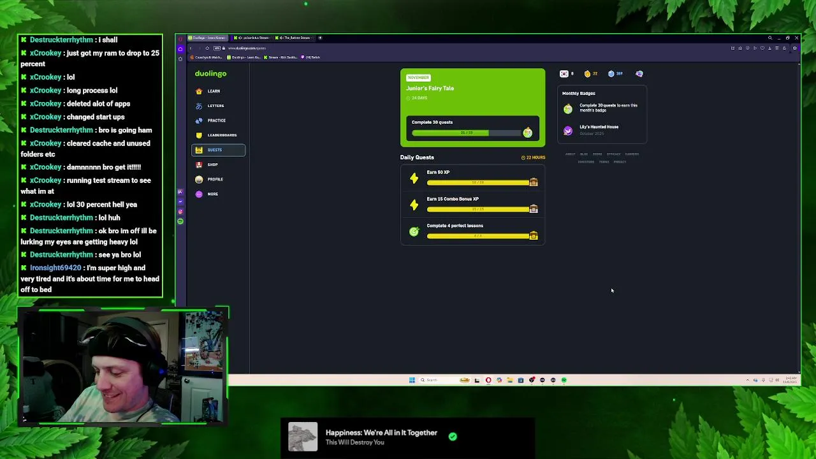Viewport: 816px width, 459px height.
Task: Click the VPN badge in address bar
Action: [217, 48]
